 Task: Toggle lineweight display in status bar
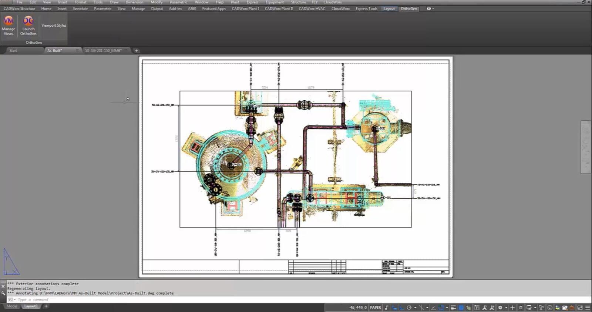point(453,308)
